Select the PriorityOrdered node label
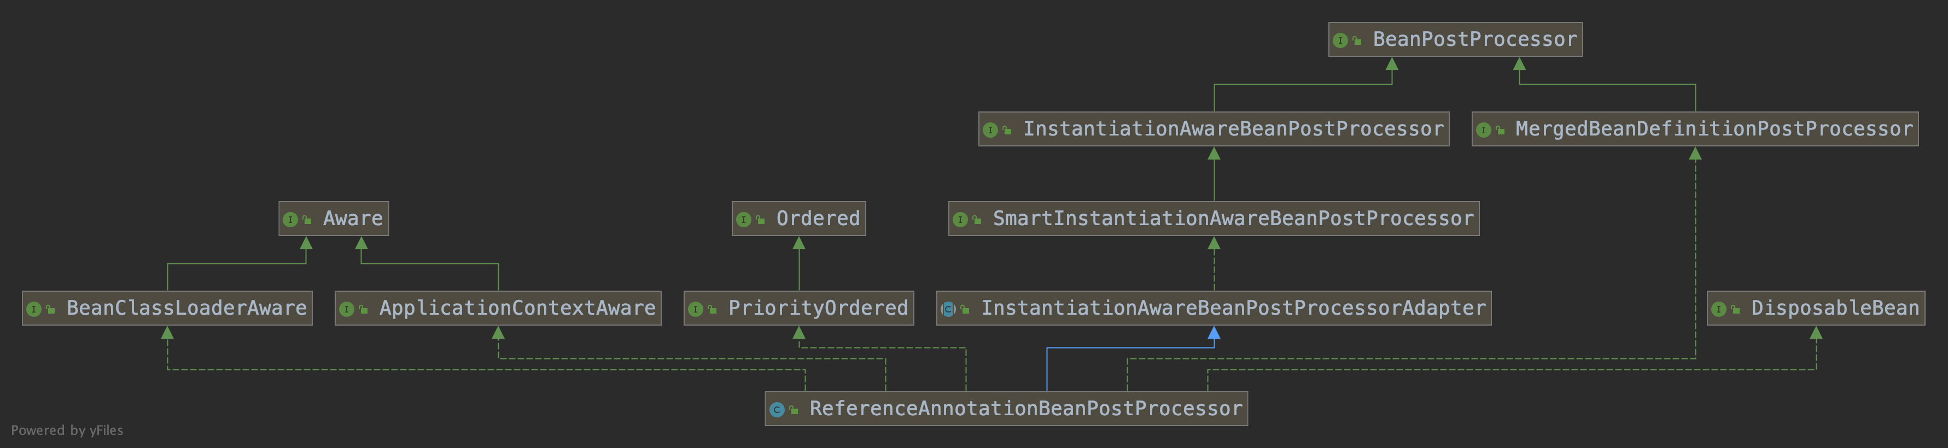This screenshot has height=448, width=1948. (818, 308)
